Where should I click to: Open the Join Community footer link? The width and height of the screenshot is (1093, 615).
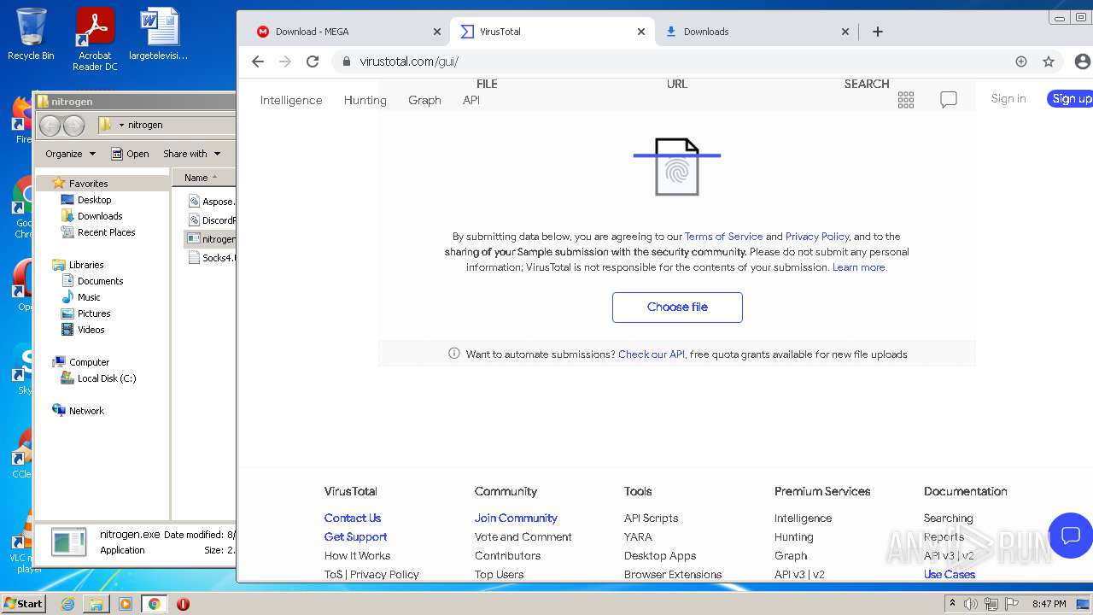(x=516, y=518)
